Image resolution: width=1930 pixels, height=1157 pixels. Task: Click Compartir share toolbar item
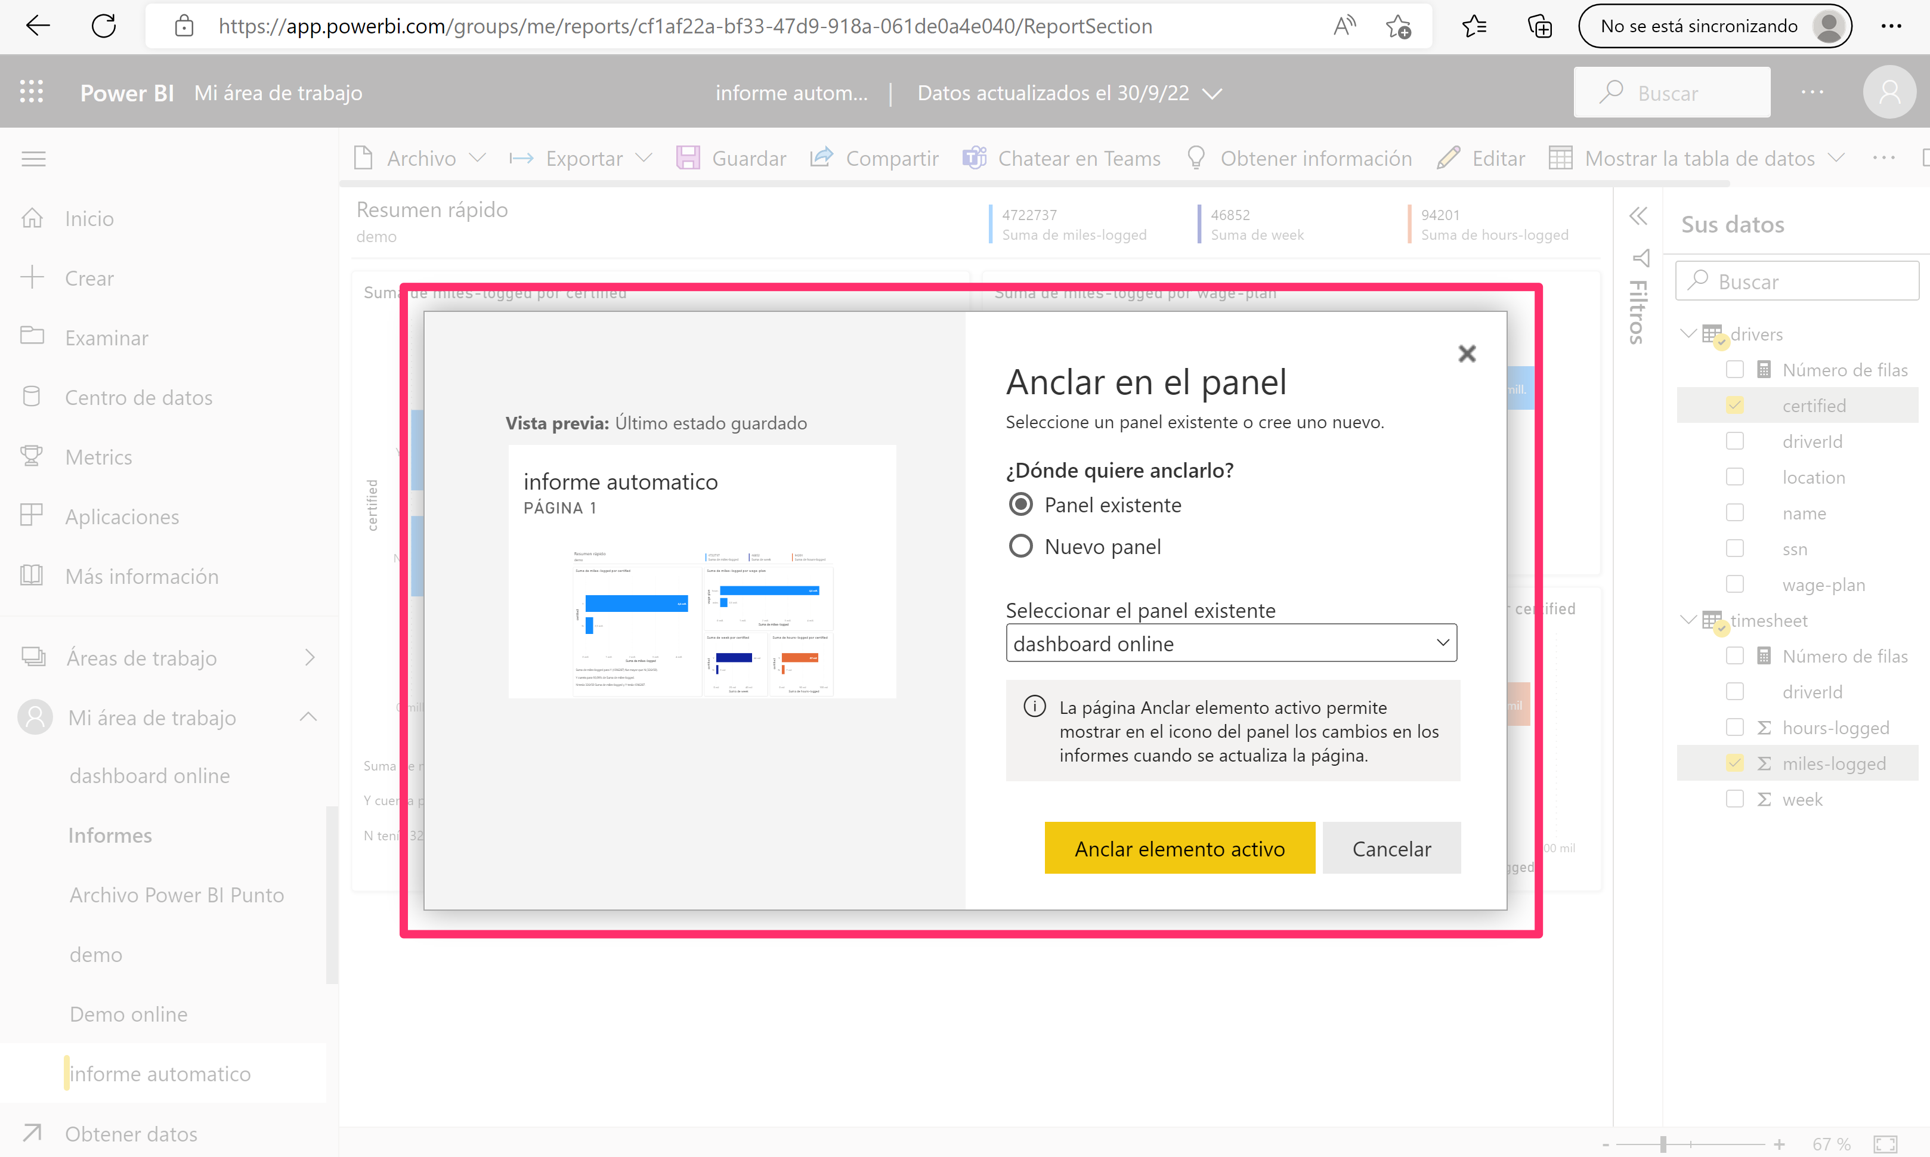pos(874,158)
